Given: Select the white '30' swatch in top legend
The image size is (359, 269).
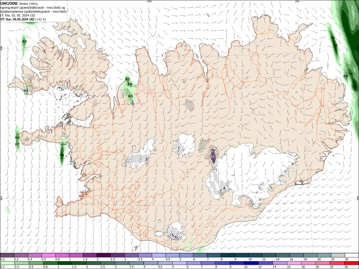Looking at the screenshot, I should tap(352, 255).
